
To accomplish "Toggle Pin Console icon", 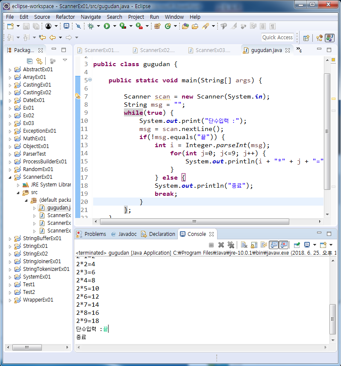I will [x=297, y=245].
